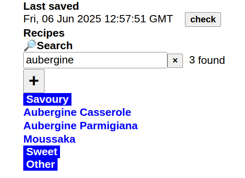Screen dimensions: 245x178
Task: Expand the Sweet category header
Action: tap(42, 152)
